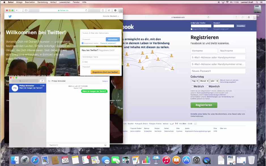Open Twitter's "Passwort vergessen?" link
This screenshot has width=266, height=166.
coord(108,43)
